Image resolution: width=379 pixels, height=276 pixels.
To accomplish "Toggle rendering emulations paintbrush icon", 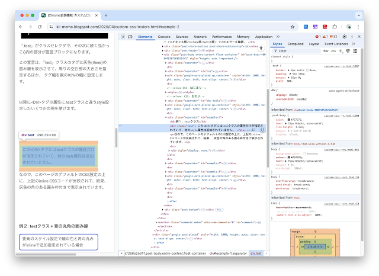I will pos(348,51).
